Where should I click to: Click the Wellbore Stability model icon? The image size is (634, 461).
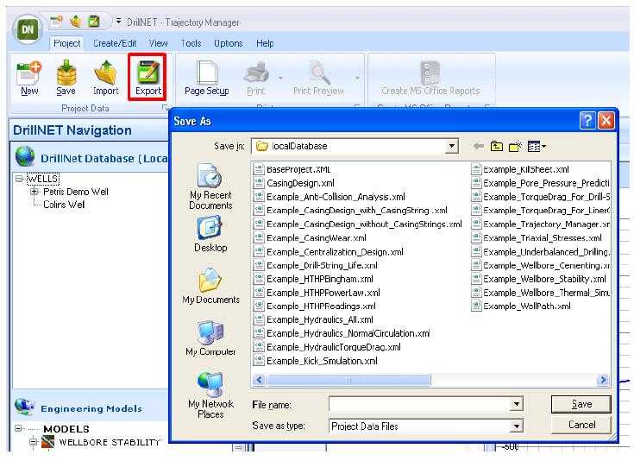click(x=48, y=441)
